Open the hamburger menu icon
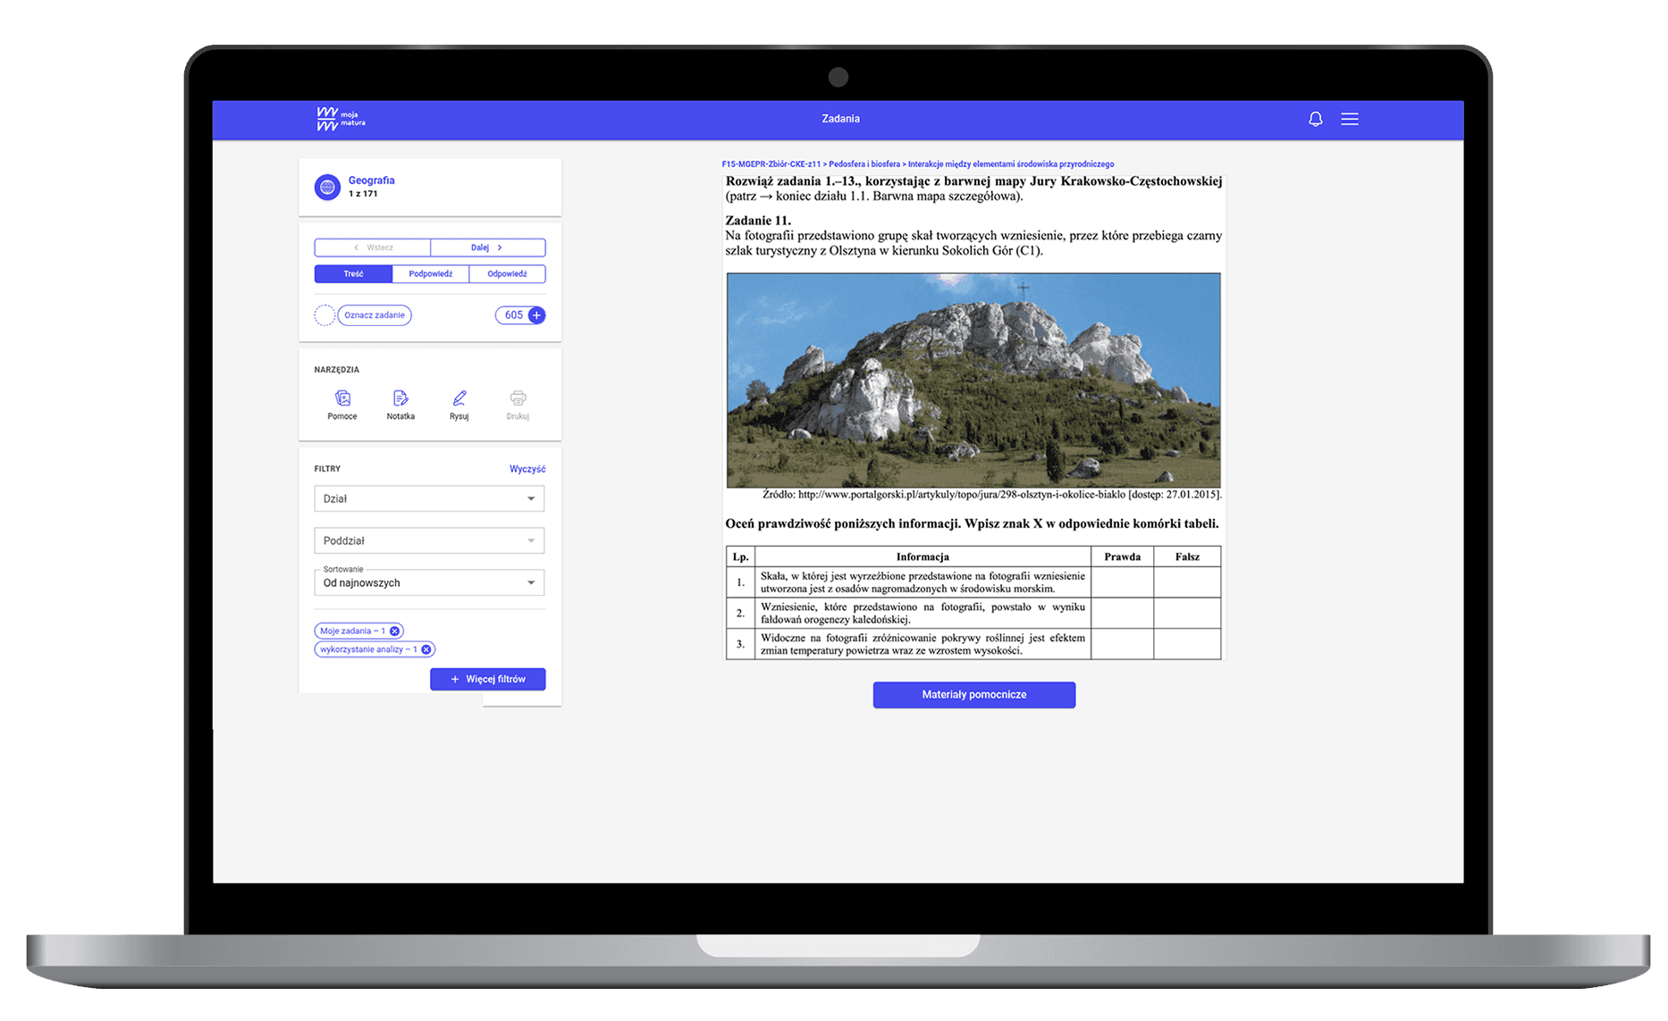Image resolution: width=1668 pixels, height=1021 pixels. click(1350, 119)
